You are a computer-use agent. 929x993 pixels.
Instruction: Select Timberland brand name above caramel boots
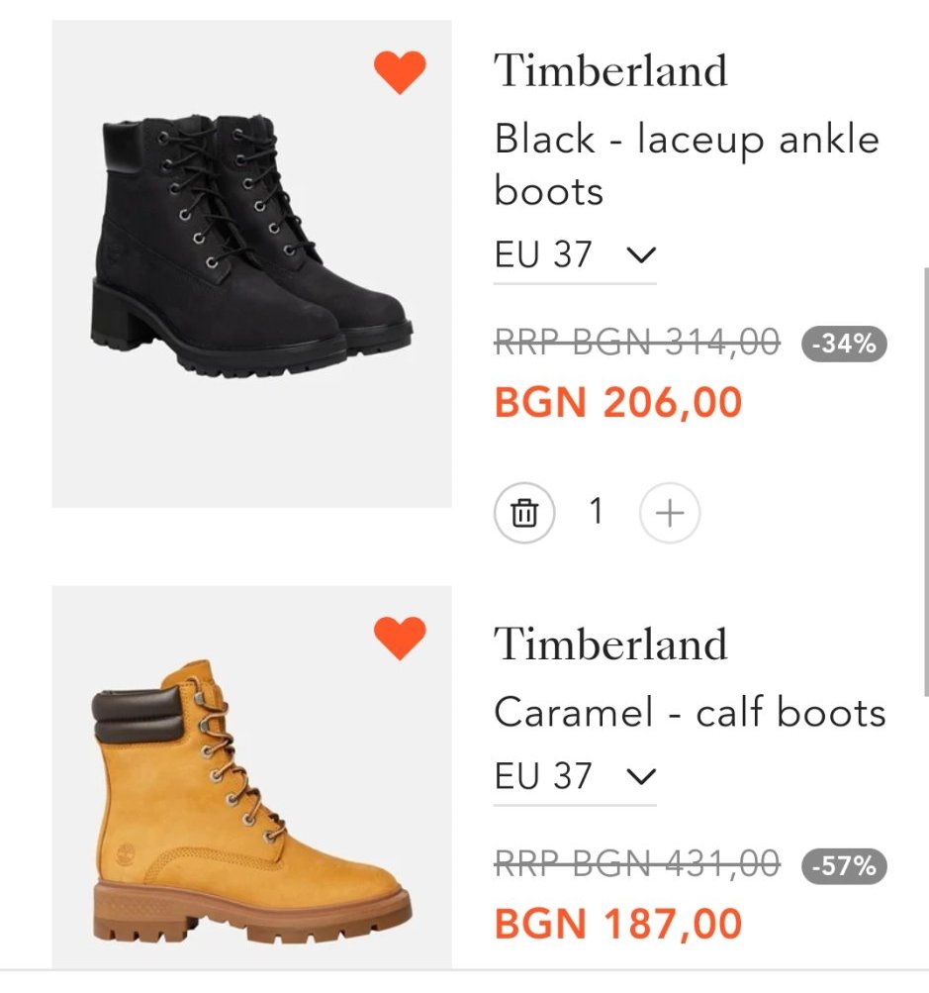click(610, 645)
